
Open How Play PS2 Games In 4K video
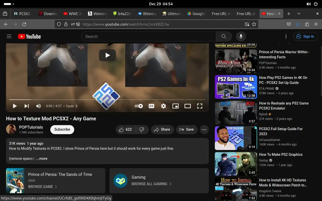tap(283, 80)
